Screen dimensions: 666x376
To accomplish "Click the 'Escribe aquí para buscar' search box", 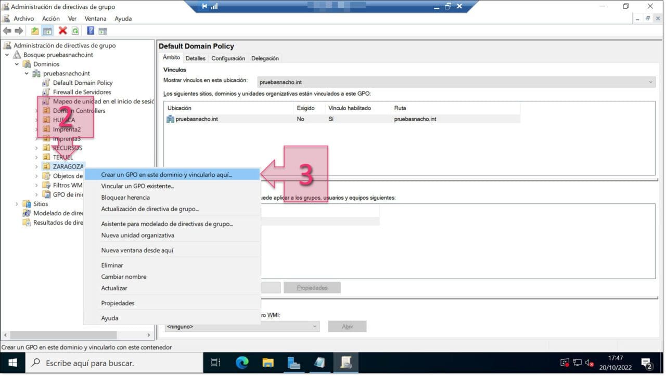I will click(x=114, y=363).
